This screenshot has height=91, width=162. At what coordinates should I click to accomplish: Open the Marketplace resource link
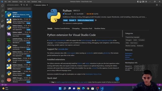(x=129, y=53)
